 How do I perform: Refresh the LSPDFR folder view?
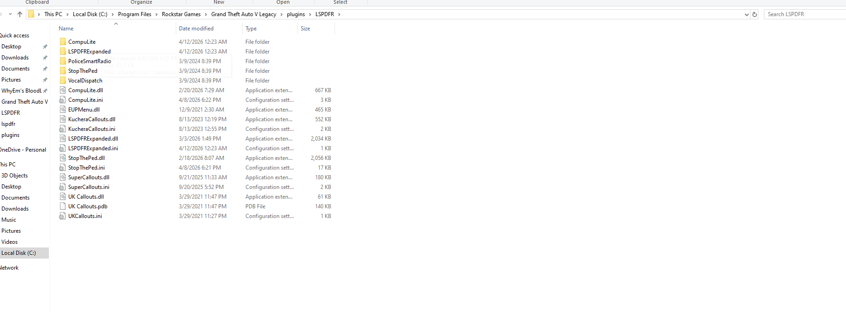[x=755, y=14]
